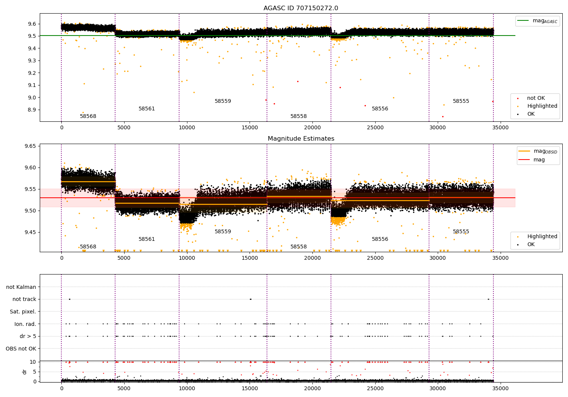Click the 'Sat. pixel.' axis label
Image resolution: width=568 pixels, height=397 pixels.
click(23, 312)
